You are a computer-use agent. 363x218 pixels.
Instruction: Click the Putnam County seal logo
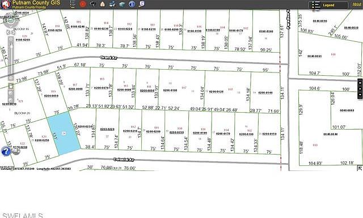click(6, 5)
